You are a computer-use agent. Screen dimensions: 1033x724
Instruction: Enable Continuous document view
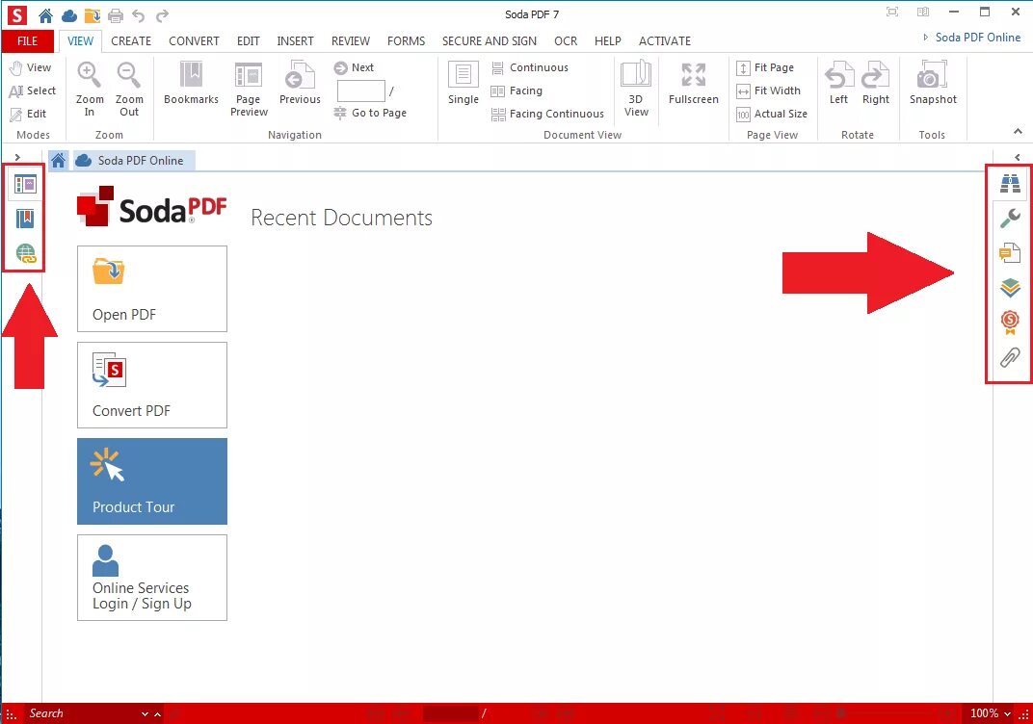click(x=530, y=67)
